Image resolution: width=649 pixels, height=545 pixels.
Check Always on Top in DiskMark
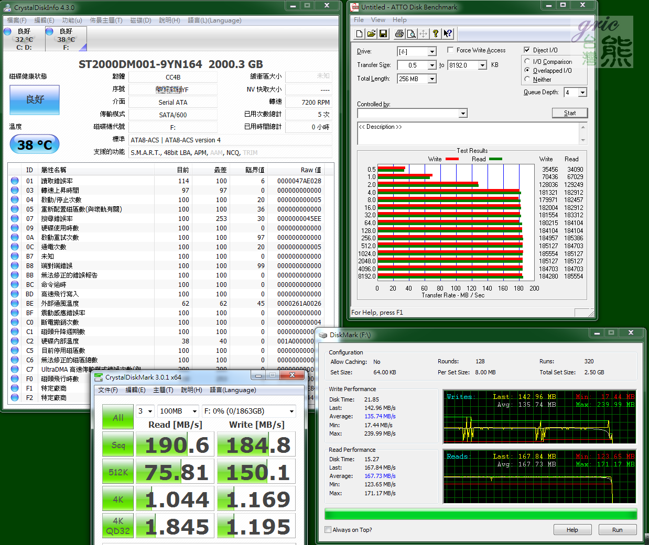[328, 530]
